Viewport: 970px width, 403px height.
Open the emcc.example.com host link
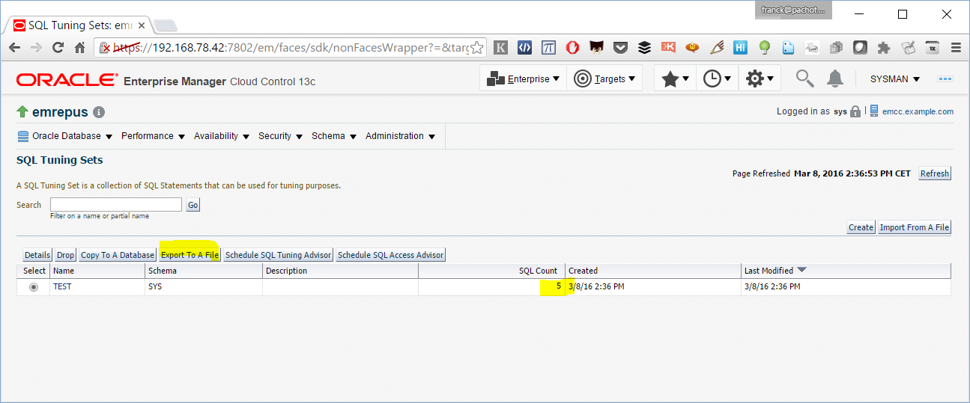[918, 111]
